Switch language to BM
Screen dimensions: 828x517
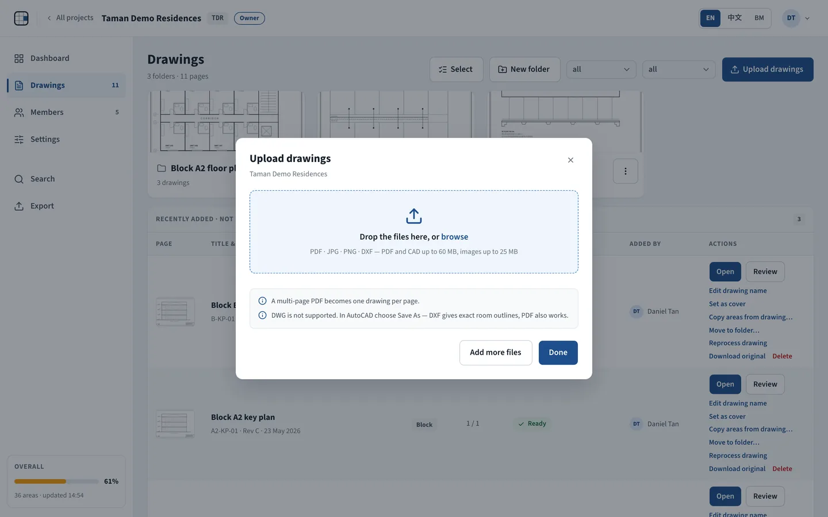tap(759, 18)
